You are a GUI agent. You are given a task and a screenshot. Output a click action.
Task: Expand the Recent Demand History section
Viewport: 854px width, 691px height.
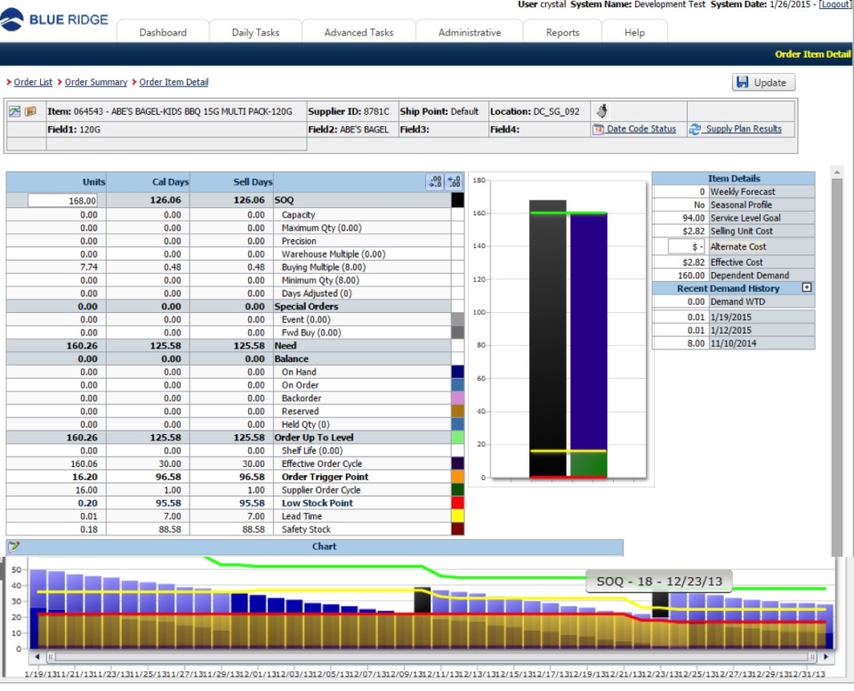(x=807, y=287)
